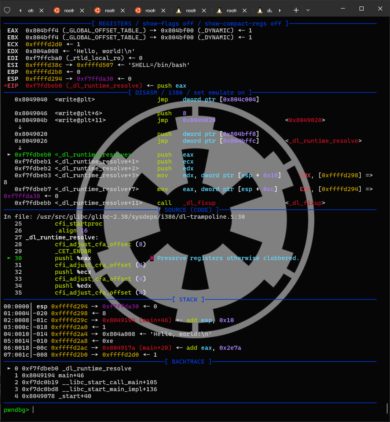The height and width of the screenshot is (422, 390).
Task: Click the *EIP register label
Action: point(11,86)
